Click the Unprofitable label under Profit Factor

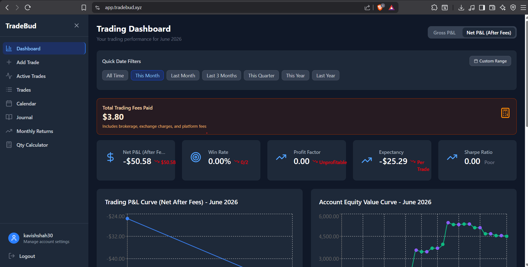(333, 162)
